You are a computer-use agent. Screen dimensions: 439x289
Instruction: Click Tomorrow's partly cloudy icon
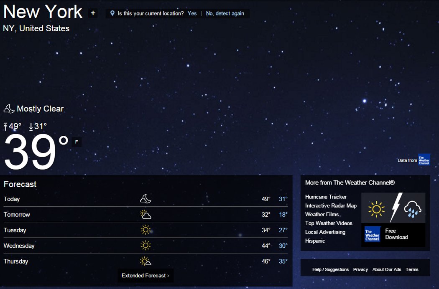pos(145,215)
